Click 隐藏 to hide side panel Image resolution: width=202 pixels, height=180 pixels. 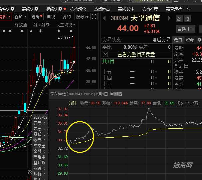(x=83, y=17)
